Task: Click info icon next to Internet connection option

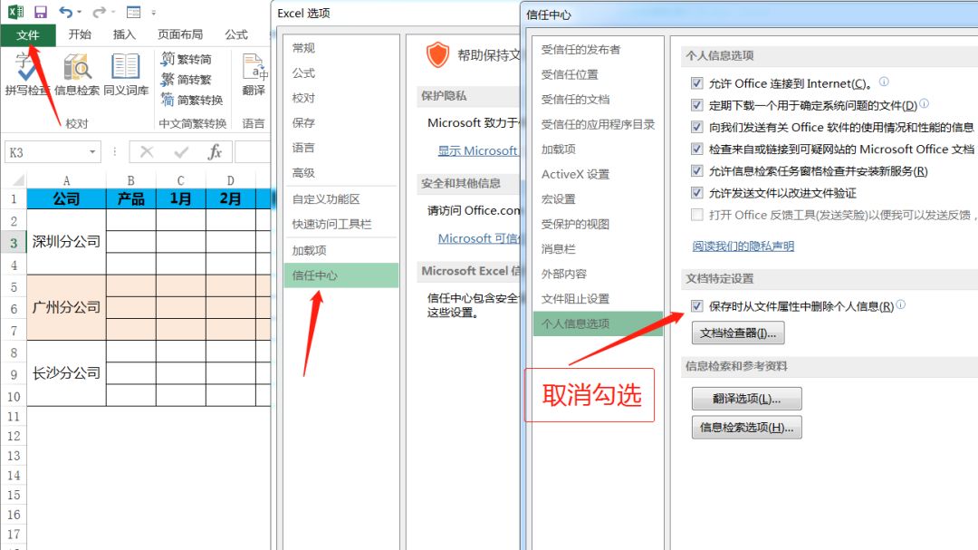Action: coord(884,82)
